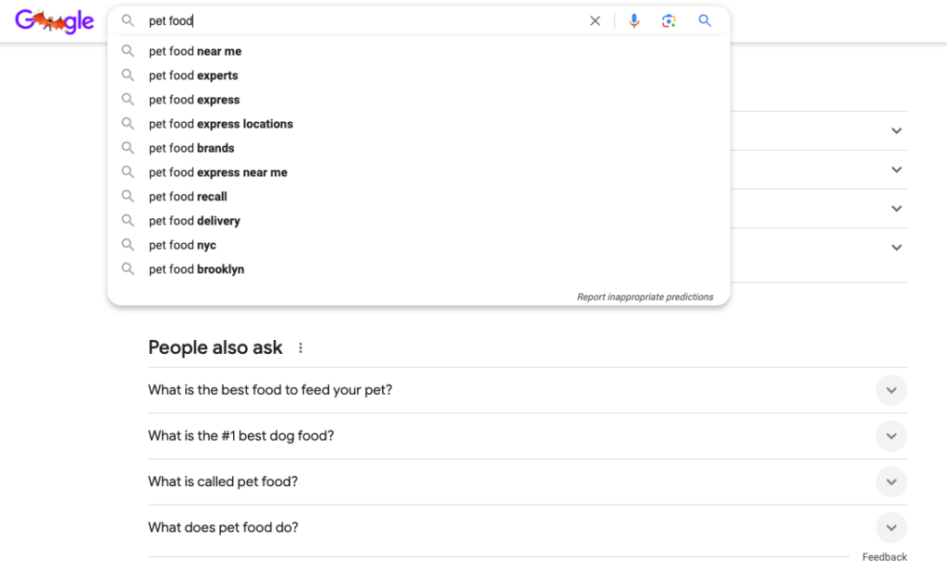Viewport: 947px width, 584px height.
Task: Open Google Lens image search
Action: pos(669,20)
